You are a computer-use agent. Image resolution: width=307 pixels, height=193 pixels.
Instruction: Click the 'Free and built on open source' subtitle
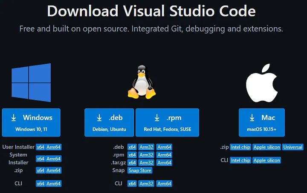point(151,28)
